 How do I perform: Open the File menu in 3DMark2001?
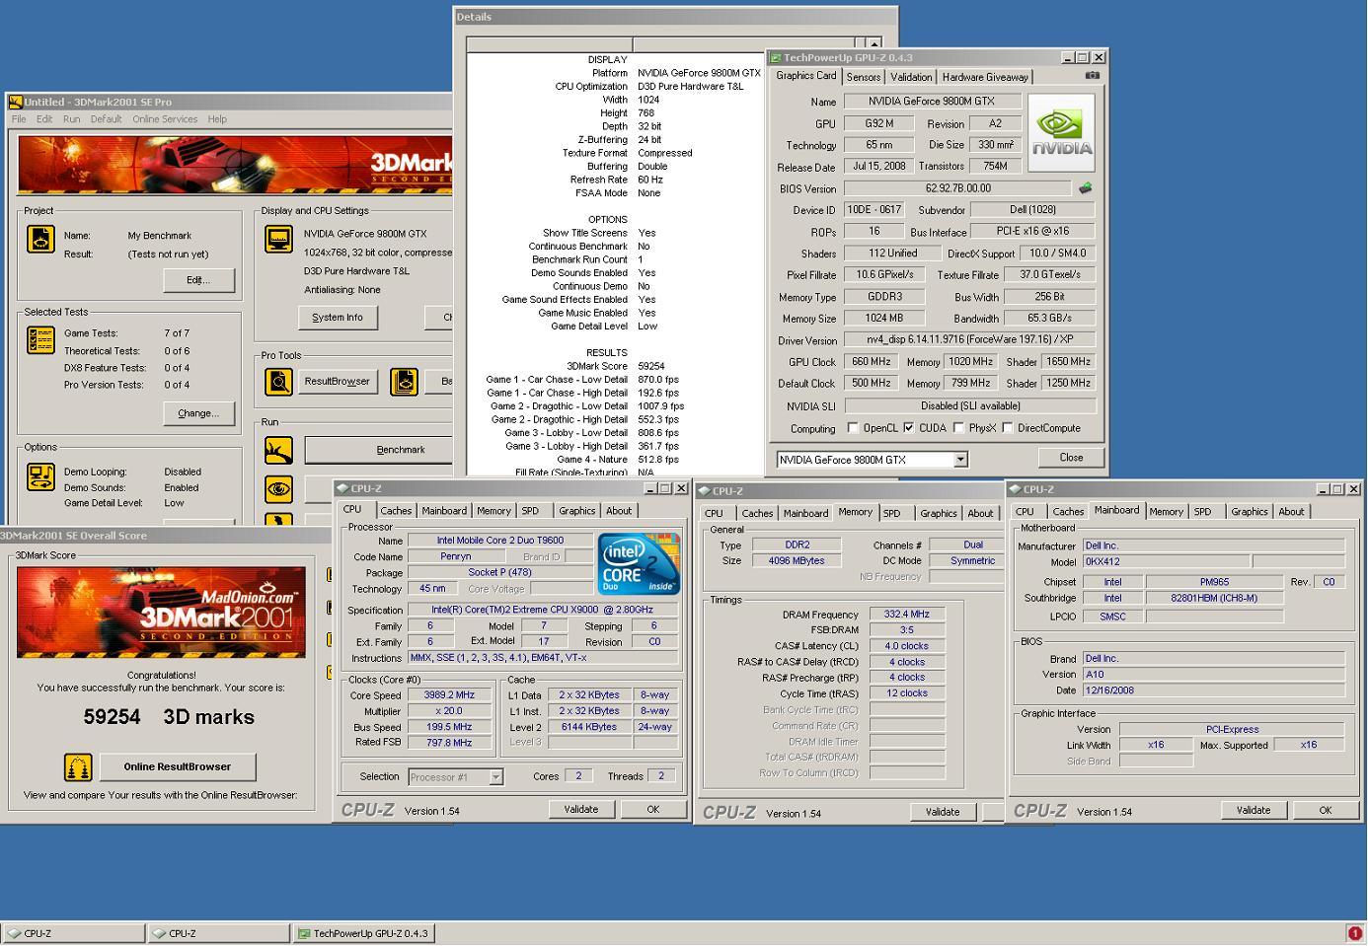(19, 119)
